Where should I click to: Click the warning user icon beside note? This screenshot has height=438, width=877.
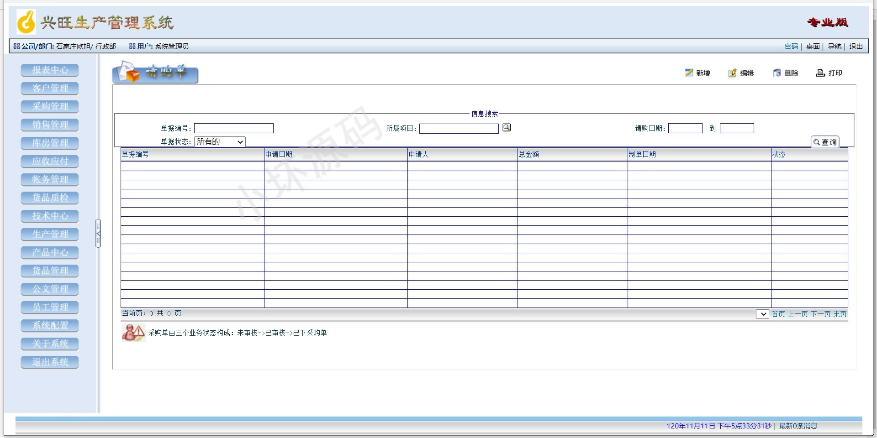133,333
